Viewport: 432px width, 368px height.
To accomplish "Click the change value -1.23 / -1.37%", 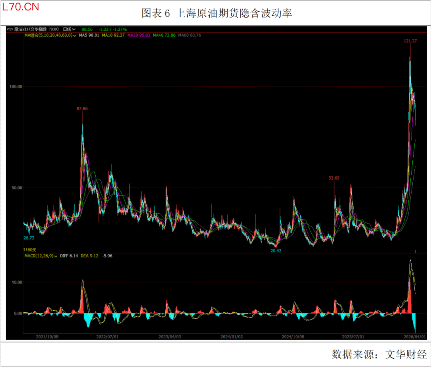I will [x=113, y=29].
